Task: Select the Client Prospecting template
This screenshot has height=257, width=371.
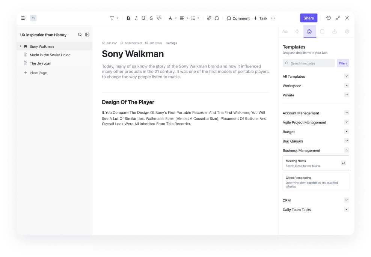Action: [x=316, y=182]
